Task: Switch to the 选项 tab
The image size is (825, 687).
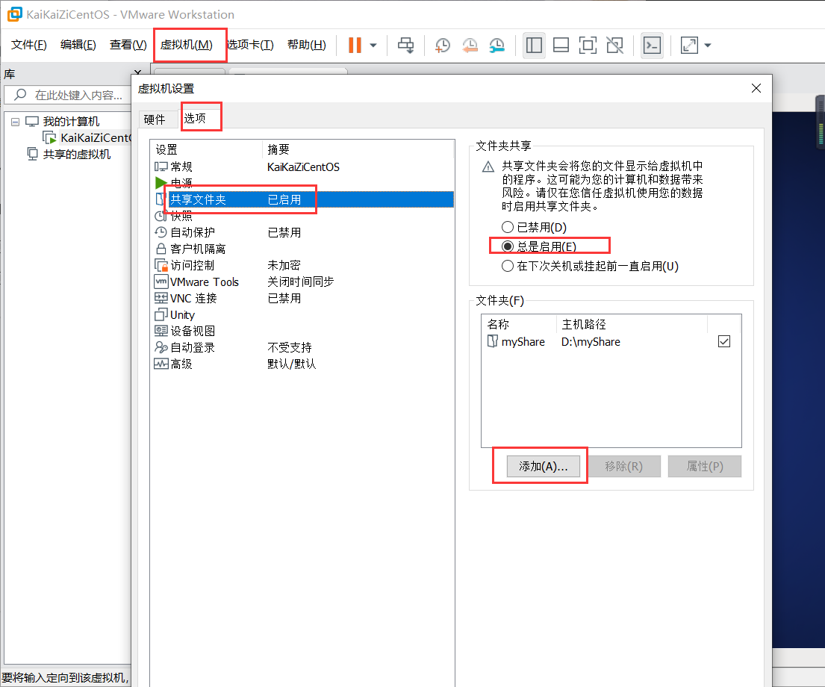Action: tap(195, 119)
